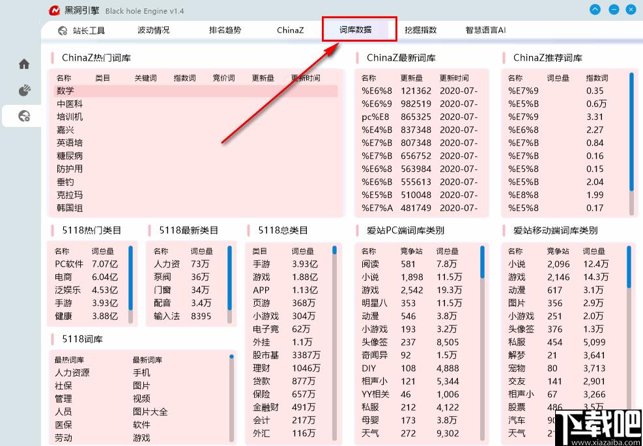Select 糖尿病 row in hot lexicon
The image size is (643, 446).
(195, 156)
